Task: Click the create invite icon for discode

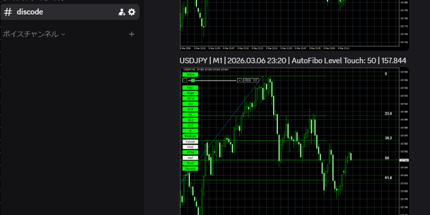Action: pyautogui.click(x=121, y=12)
